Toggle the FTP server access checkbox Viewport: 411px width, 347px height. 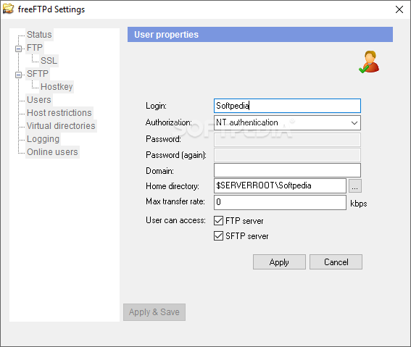coord(218,220)
